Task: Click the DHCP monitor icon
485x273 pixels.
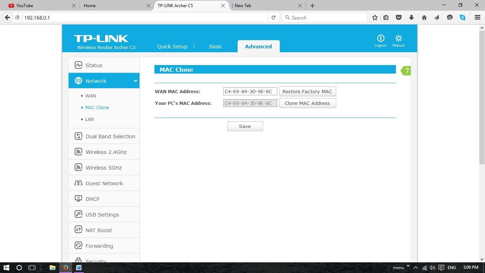Action: (x=78, y=199)
